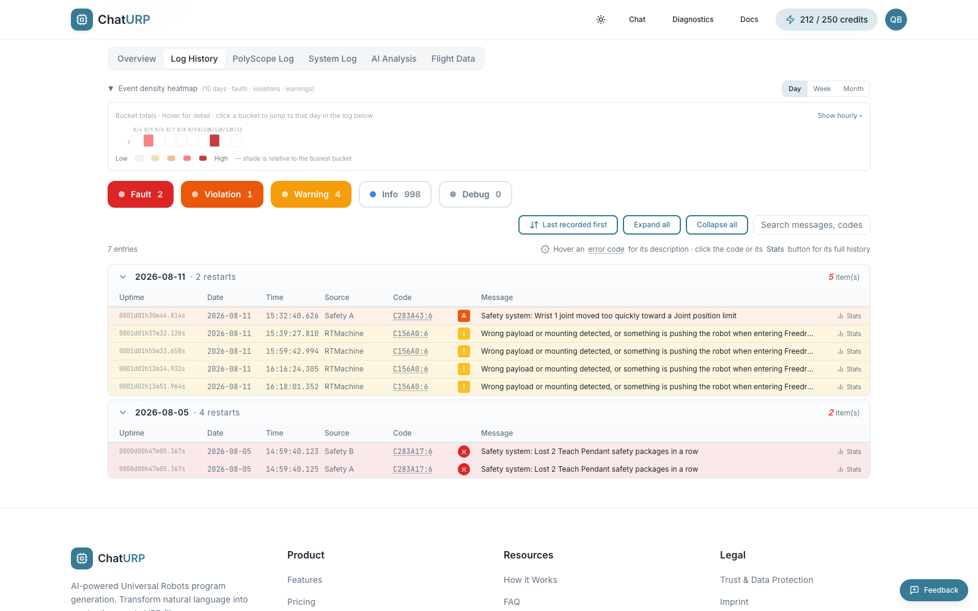Click the warning icon on the 16:18:01.352 row
978x611 pixels.
[x=464, y=387]
